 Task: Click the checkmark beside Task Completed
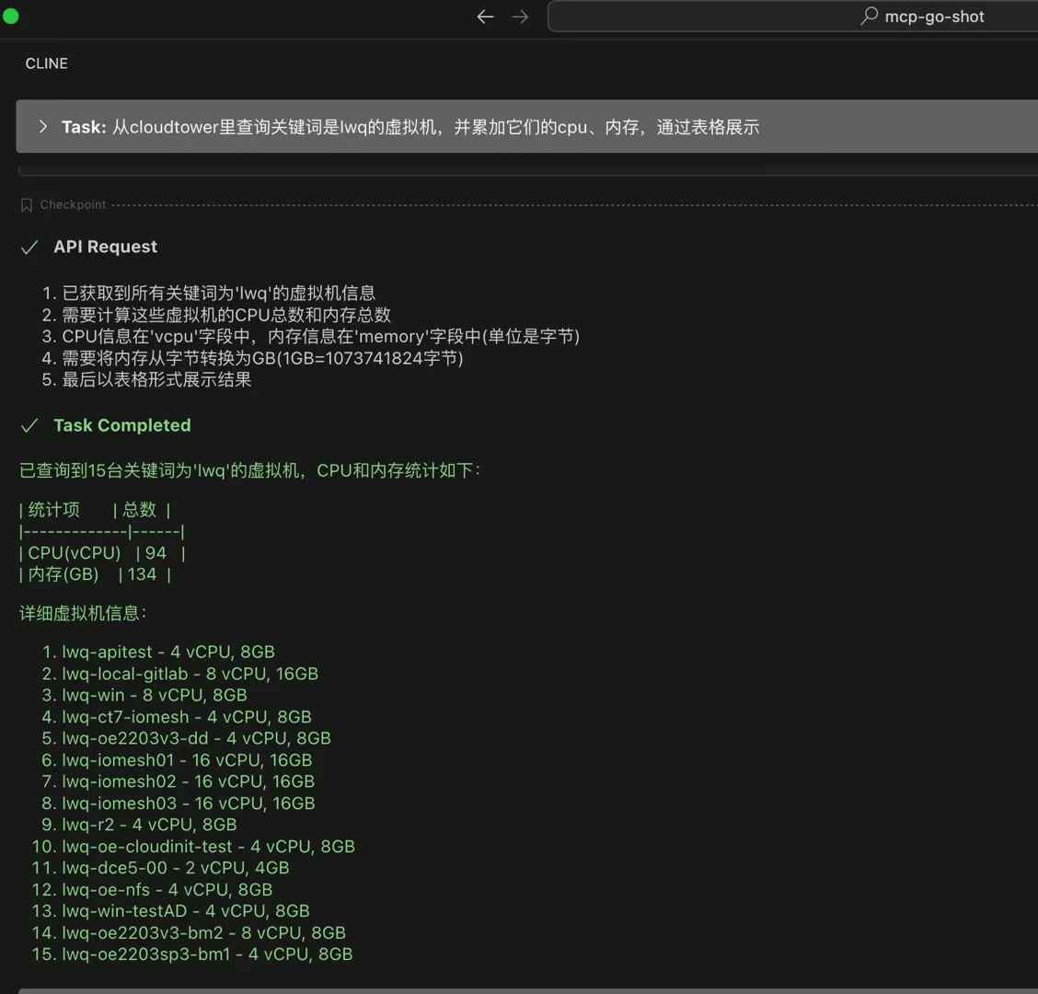[29, 425]
